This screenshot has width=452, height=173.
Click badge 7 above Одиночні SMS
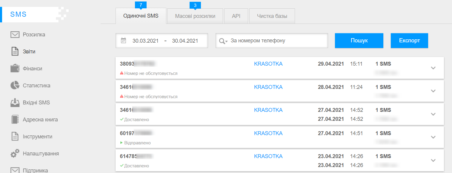coord(141,5)
